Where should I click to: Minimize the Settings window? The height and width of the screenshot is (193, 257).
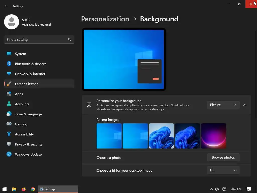point(228,4)
